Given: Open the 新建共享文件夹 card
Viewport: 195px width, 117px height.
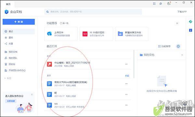Looking at the screenshot, I should [x=132, y=34].
